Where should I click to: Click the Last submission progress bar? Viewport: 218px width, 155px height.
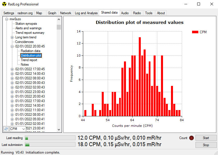point(50,145)
